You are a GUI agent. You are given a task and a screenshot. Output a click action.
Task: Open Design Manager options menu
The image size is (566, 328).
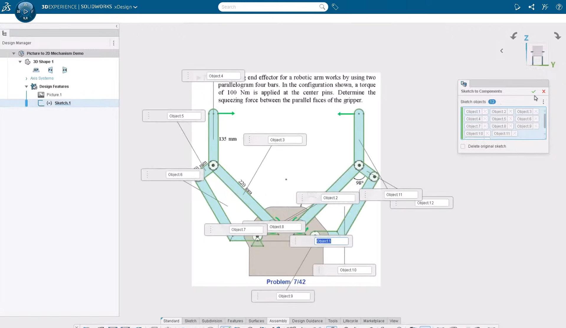click(114, 43)
